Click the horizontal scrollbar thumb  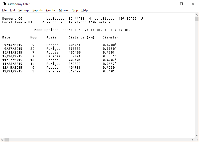[7, 140]
